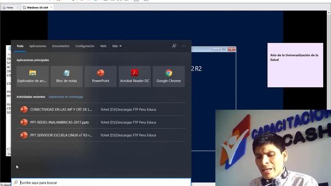Click PowerPoint icon beside PPT SERVIDOR ESCUELA
The image size is (331, 186).
click(x=24, y=135)
